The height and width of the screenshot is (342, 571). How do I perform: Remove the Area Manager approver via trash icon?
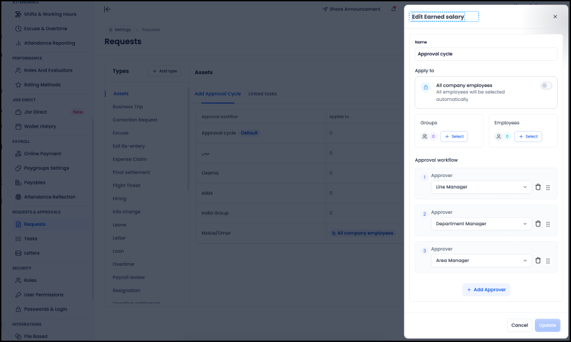pos(538,261)
